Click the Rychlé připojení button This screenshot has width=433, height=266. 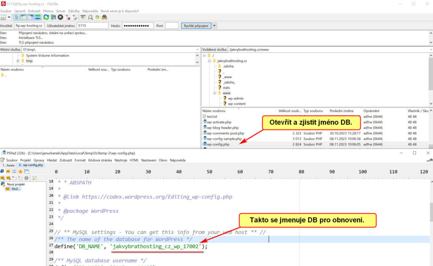pyautogui.click(x=196, y=26)
